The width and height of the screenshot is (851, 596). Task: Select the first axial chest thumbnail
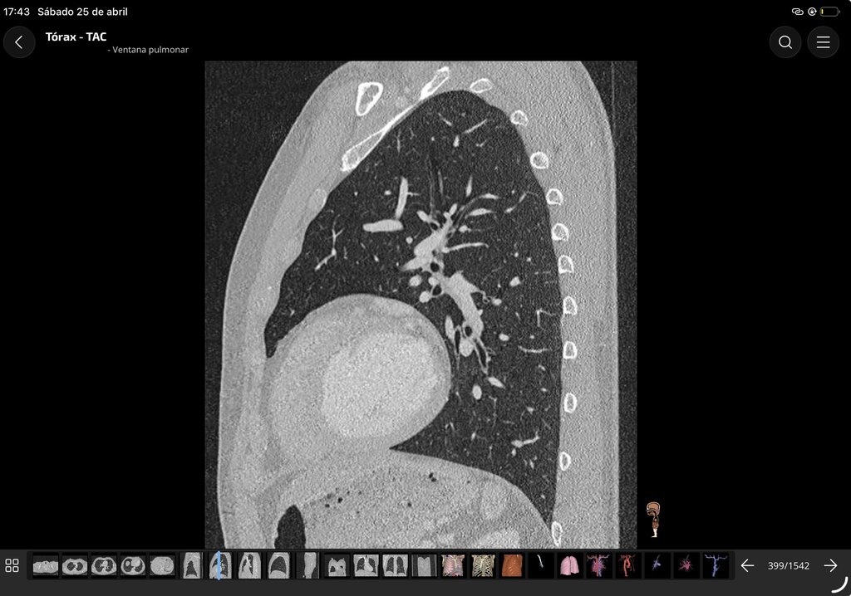(46, 565)
